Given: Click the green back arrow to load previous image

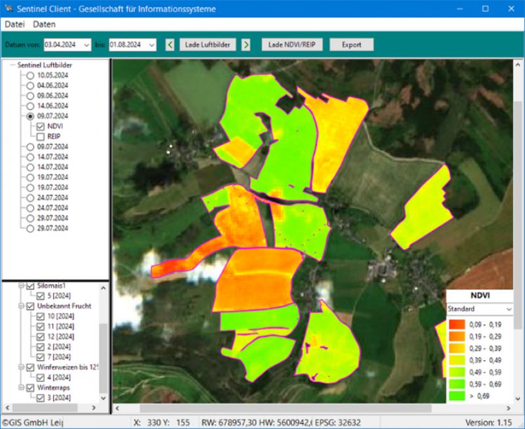Looking at the screenshot, I should (x=171, y=45).
